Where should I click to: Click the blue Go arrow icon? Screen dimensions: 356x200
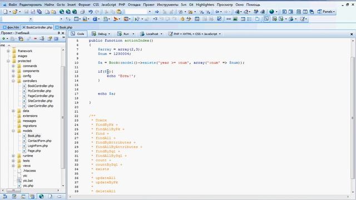tap(157, 12)
